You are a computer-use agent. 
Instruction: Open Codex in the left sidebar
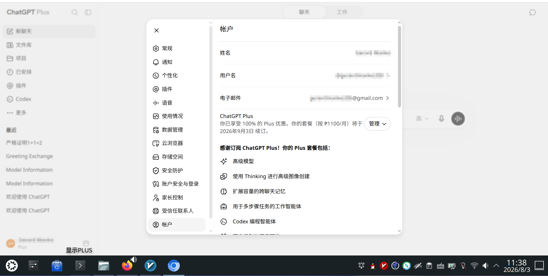49,99
